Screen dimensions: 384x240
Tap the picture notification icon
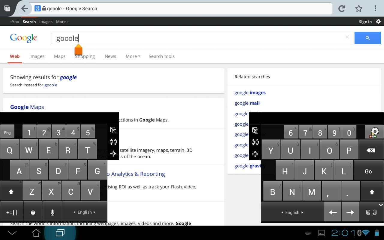pos(321,233)
